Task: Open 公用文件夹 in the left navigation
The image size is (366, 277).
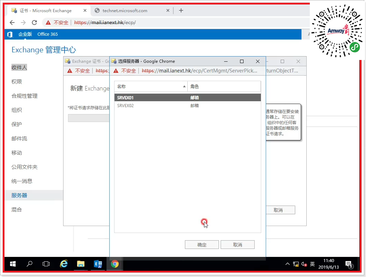Action: coord(25,167)
